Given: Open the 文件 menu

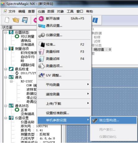Looking at the screenshot, I should click(12, 11).
